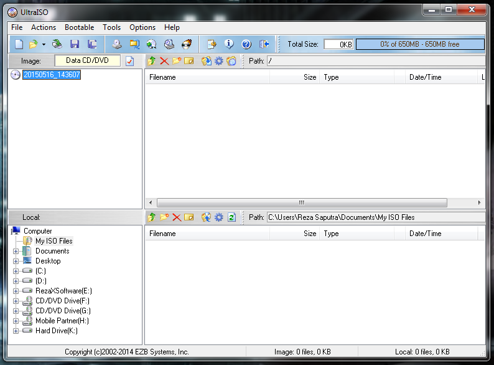The width and height of the screenshot is (494, 365).
Task: Refresh the Local pane with green arrows icon
Action: 231,217
